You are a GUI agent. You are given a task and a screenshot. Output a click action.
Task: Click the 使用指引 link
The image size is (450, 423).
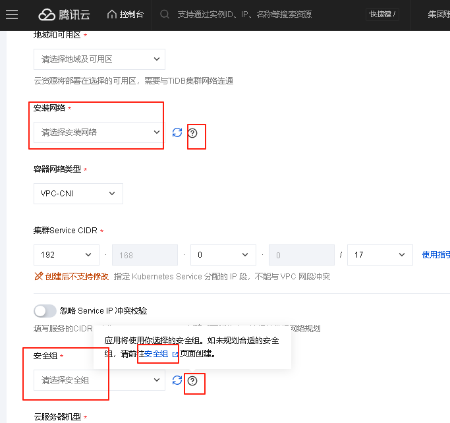pos(435,255)
